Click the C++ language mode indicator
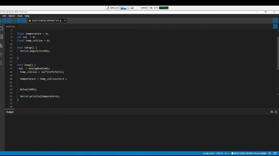279x156 pixels. [x=227, y=153]
